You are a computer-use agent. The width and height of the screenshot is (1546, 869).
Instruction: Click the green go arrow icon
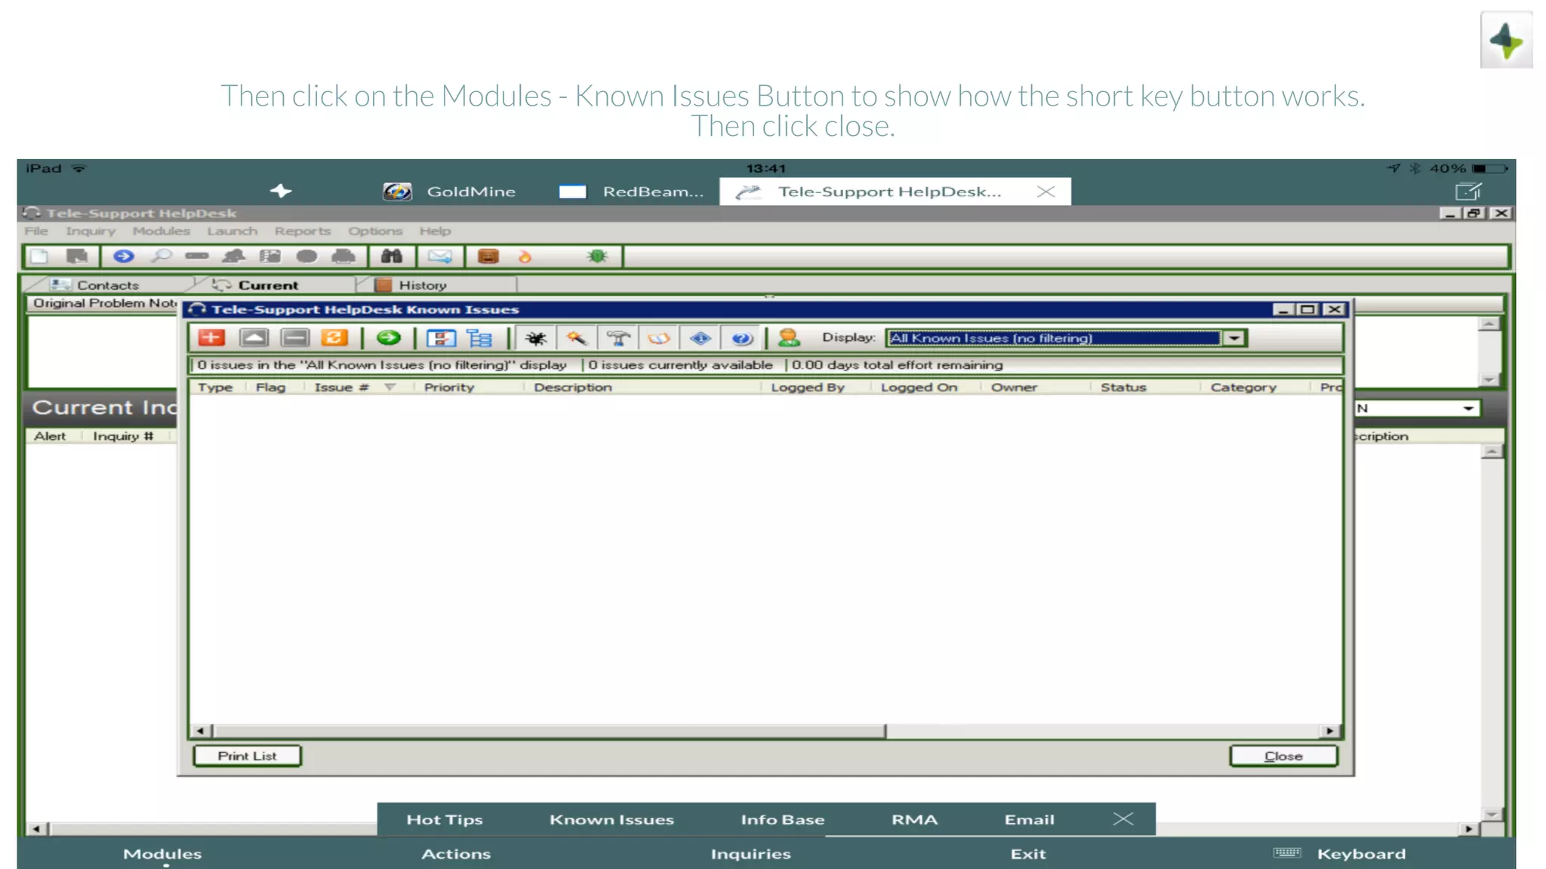pos(389,338)
